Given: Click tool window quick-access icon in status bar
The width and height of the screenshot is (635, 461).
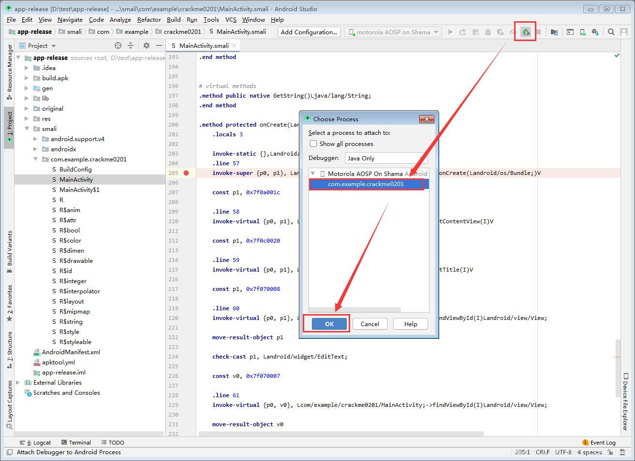Looking at the screenshot, I should 9,452.
